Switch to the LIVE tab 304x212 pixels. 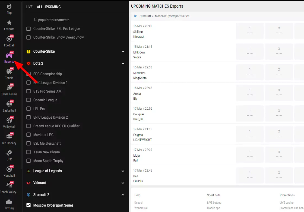click(x=29, y=7)
